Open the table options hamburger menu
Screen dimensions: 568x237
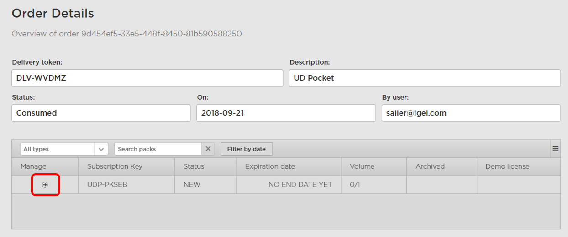556,149
